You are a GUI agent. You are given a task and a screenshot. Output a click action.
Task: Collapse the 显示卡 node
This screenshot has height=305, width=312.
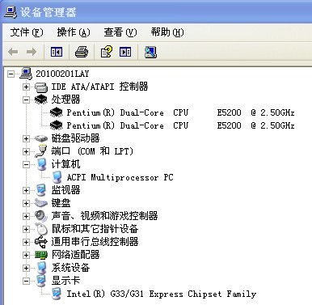click(x=26, y=281)
